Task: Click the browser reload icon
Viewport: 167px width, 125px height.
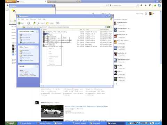Action: coord(107,5)
